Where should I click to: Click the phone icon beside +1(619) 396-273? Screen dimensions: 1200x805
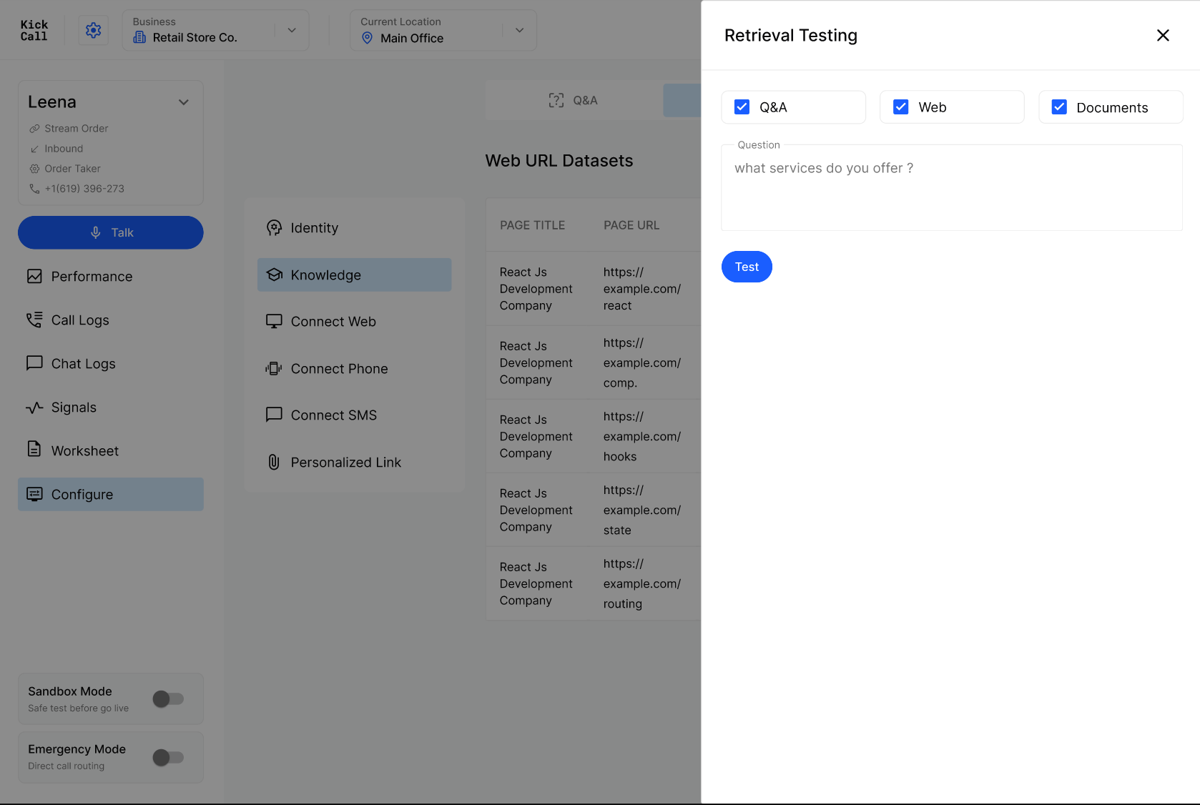click(x=34, y=189)
